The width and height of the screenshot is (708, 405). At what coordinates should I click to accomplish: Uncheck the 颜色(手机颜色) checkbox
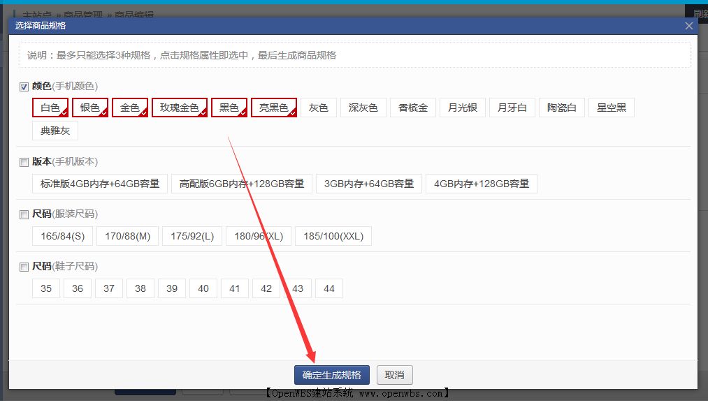(x=23, y=86)
